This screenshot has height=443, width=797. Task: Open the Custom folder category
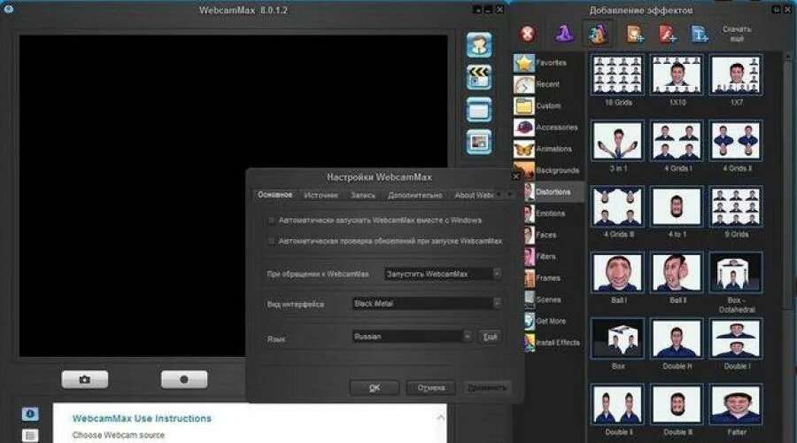(x=548, y=105)
